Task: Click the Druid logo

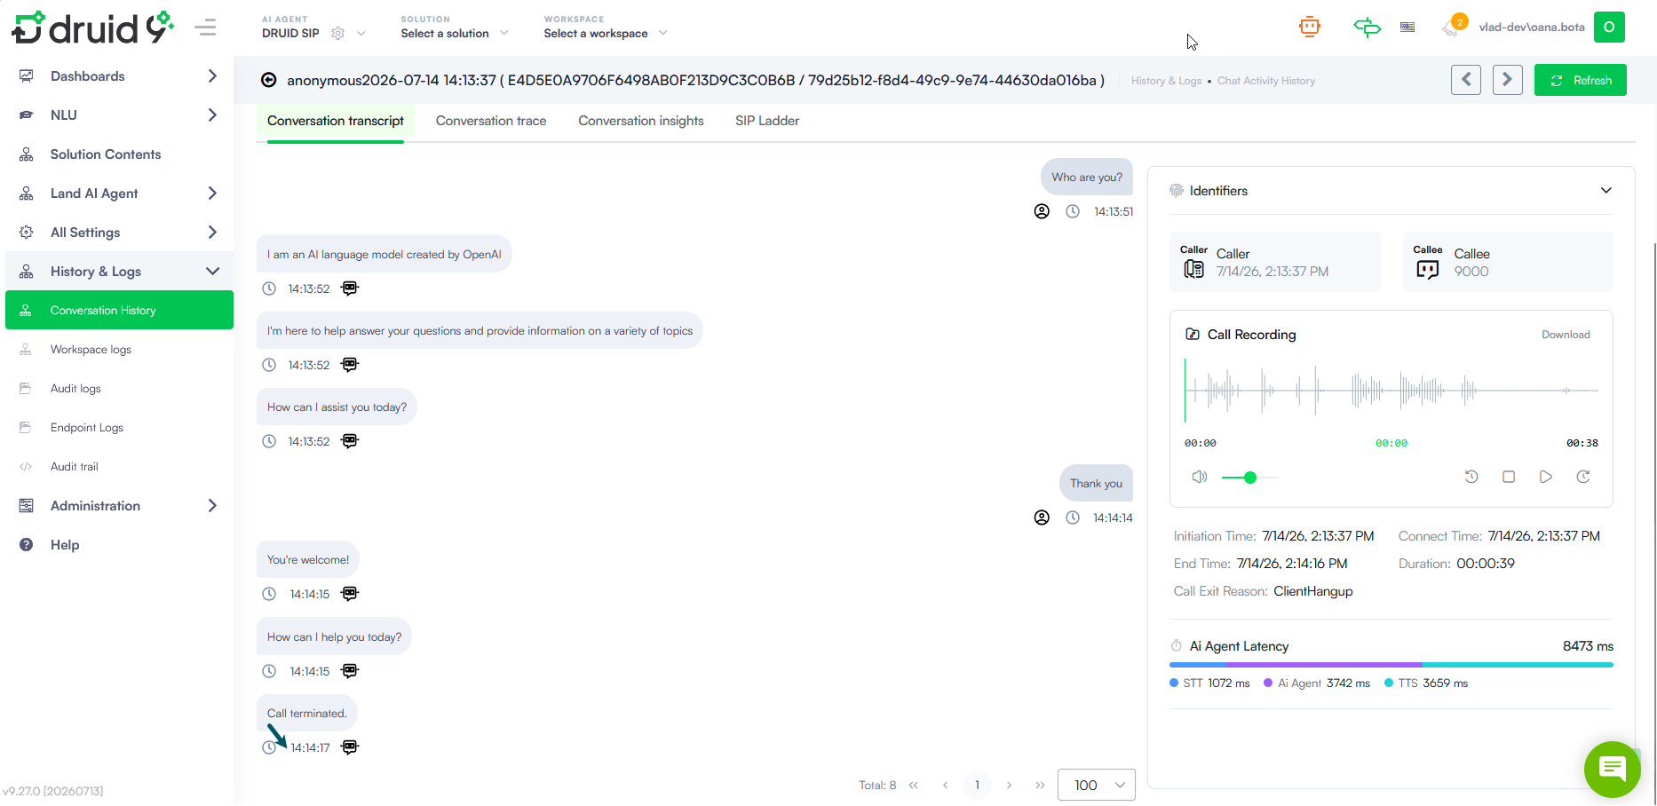Action: tap(92, 28)
